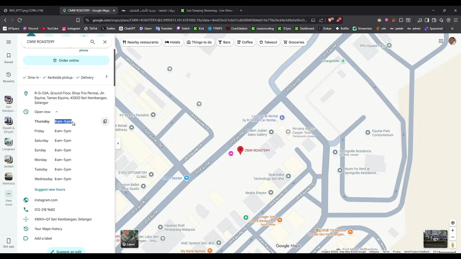Open the Street View preview thumbnail
The image size is (461, 259).
(435, 239)
